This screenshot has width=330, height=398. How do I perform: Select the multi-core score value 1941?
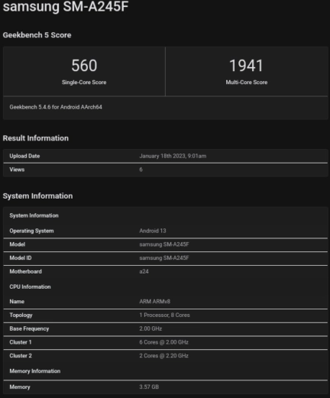coord(246,66)
